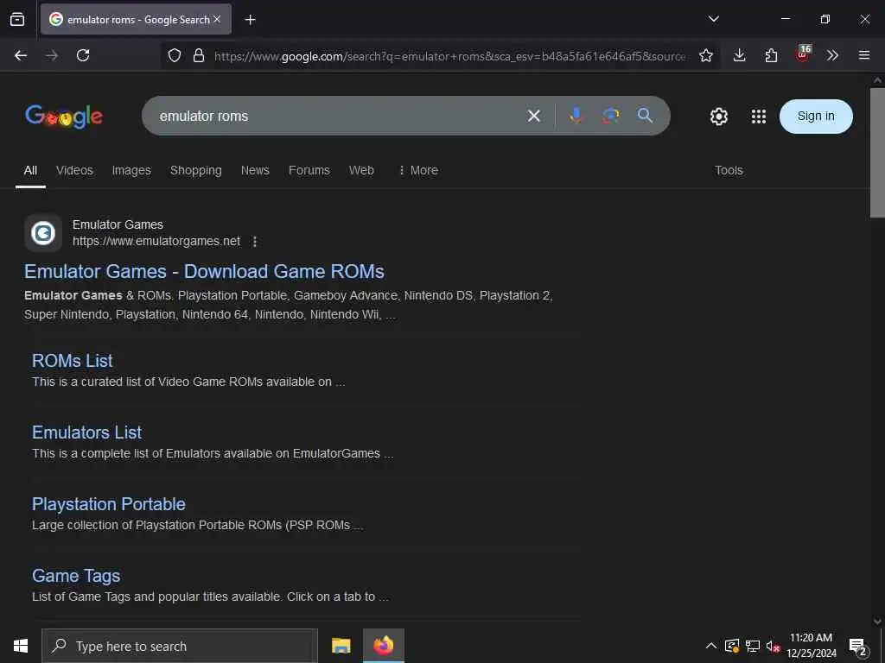Search by image with Google Lens
This screenshot has width=885, height=663.
[x=611, y=116]
